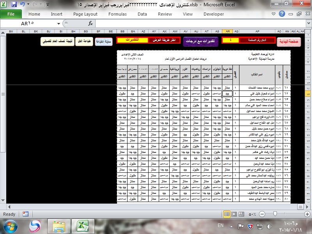312x234 pixels.
Task: Click the Save icon in quick access toolbar
Action: [x=14, y=5]
